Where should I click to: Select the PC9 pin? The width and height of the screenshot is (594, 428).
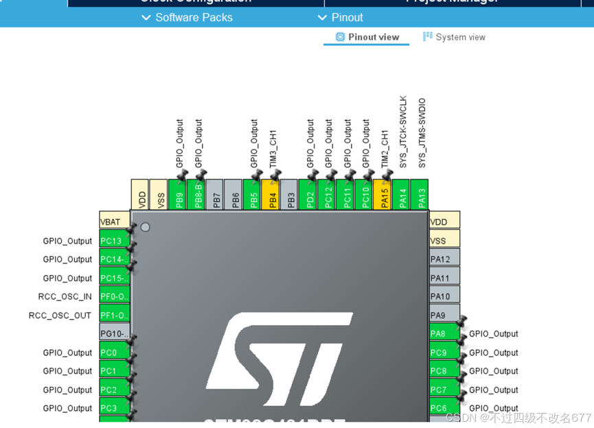[x=445, y=350]
